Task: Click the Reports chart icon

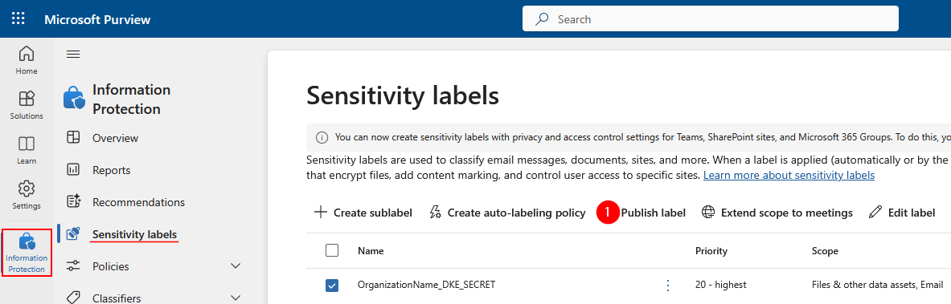Action: (73, 170)
